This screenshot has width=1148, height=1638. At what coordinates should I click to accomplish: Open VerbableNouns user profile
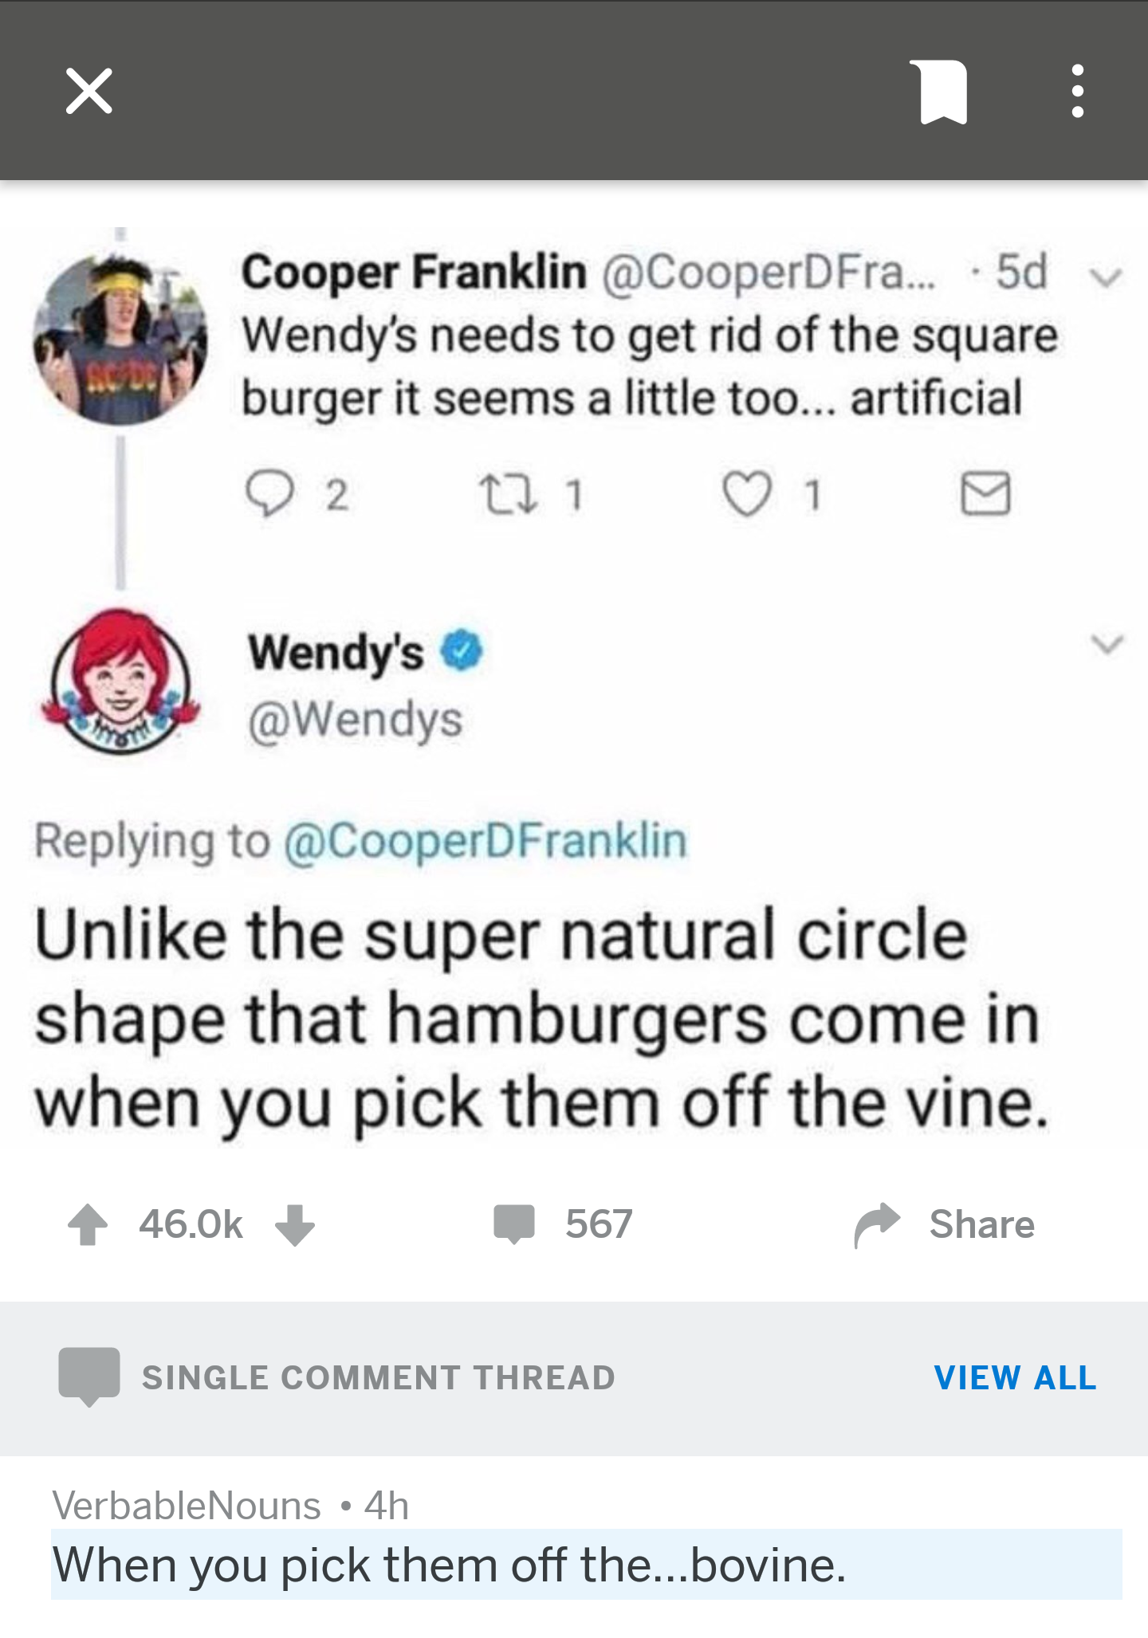point(187,1506)
